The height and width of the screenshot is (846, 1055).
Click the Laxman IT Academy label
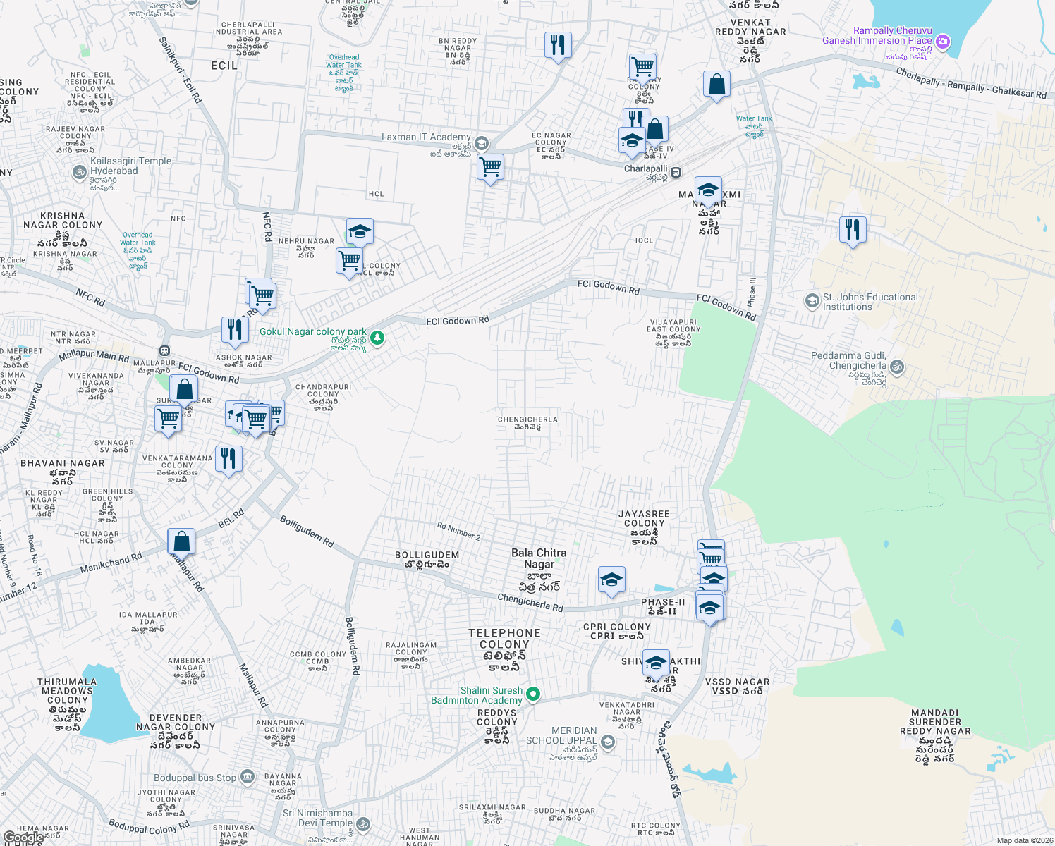(x=426, y=138)
